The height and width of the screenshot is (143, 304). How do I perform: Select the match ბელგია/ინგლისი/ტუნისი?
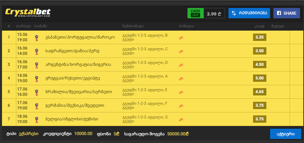click(x=72, y=119)
